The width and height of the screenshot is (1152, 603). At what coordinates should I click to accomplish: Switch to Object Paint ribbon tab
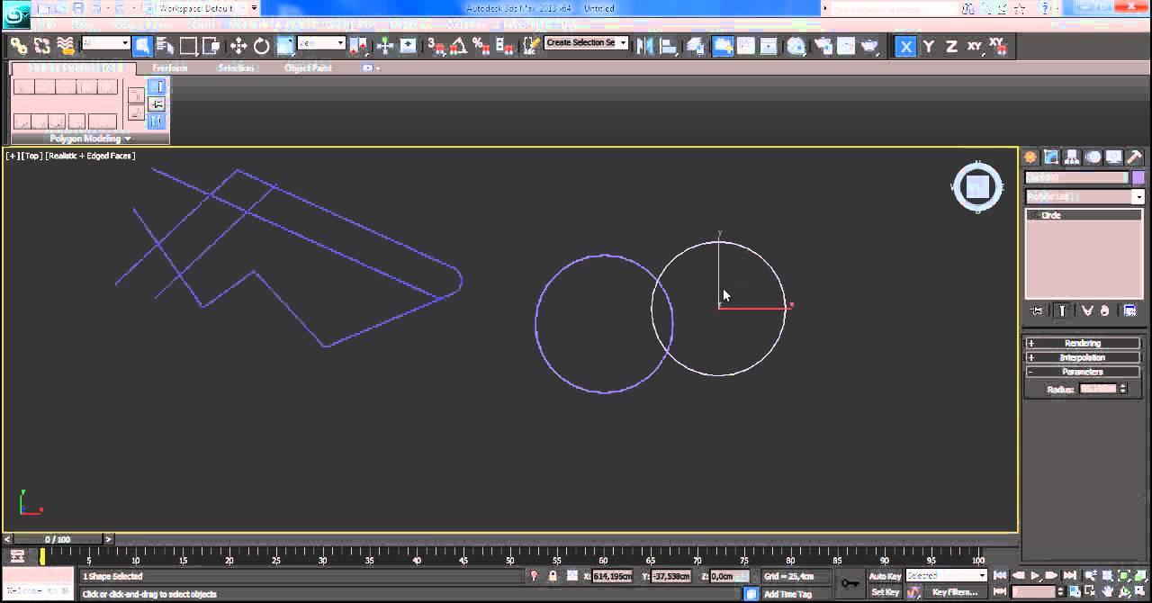(309, 68)
